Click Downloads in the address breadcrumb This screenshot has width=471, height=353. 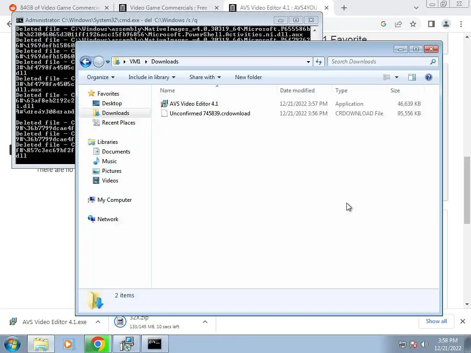click(165, 62)
